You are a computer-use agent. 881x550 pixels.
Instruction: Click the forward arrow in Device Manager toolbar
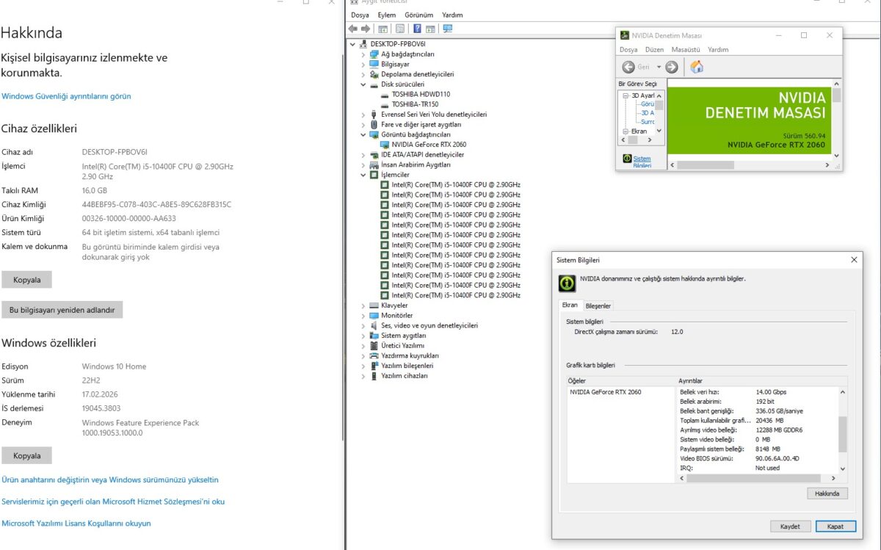365,29
